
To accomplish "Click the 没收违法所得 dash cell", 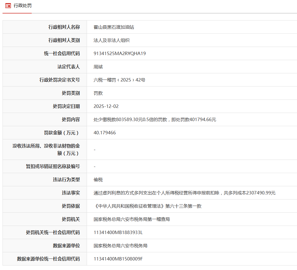I will pyautogui.click(x=94, y=149).
